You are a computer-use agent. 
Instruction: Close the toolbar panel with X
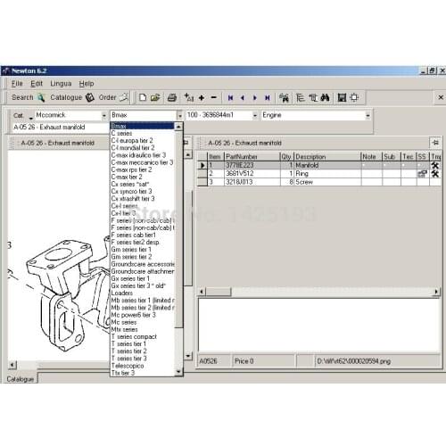(x=441, y=97)
